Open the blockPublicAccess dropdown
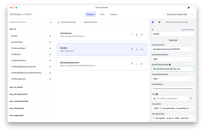This screenshot has height=132, width=204. pyautogui.click(x=173, y=69)
